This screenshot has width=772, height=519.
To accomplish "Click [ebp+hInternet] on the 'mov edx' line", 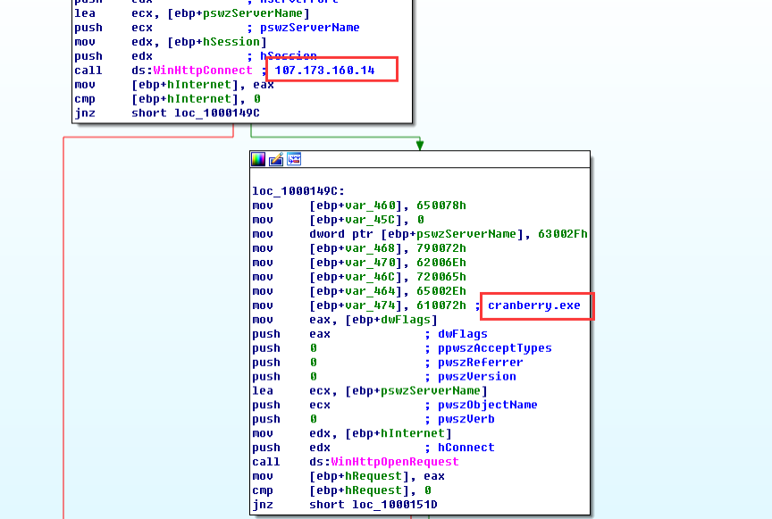I will (399, 433).
